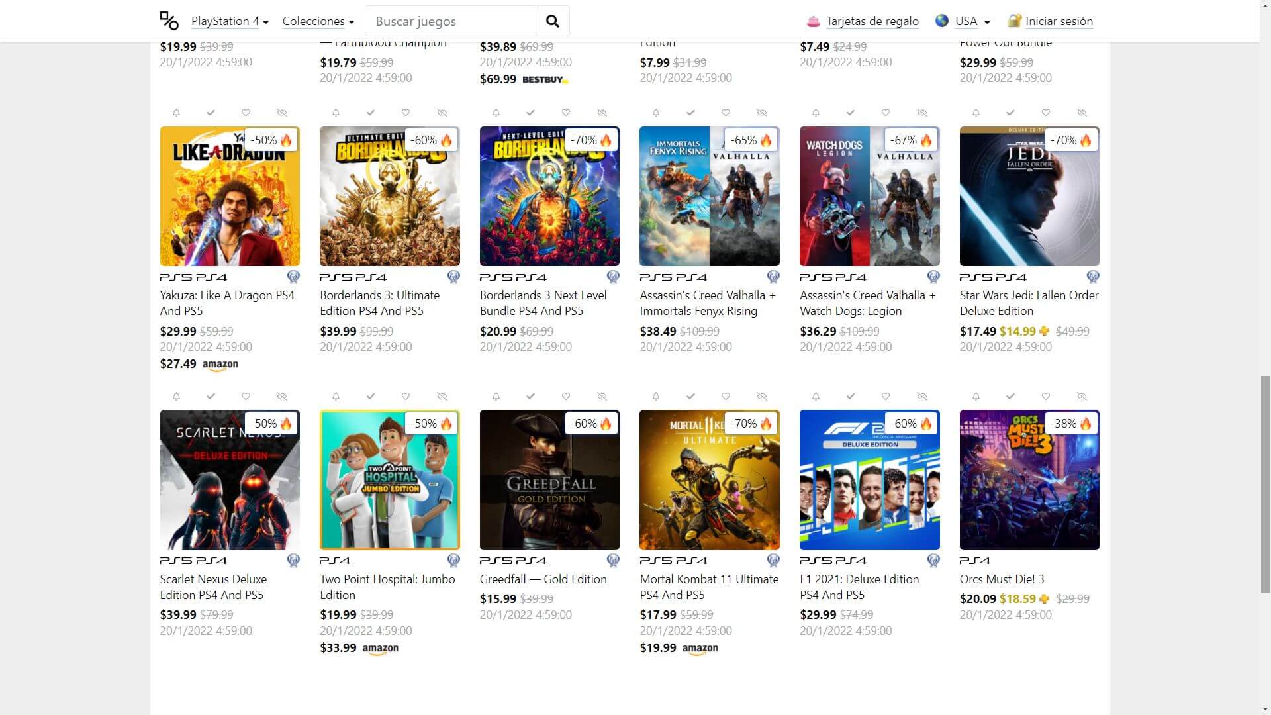1271x715 pixels.
Task: Toggle owned checkmark above F1 2021 Deluxe Edition
Action: pos(851,397)
